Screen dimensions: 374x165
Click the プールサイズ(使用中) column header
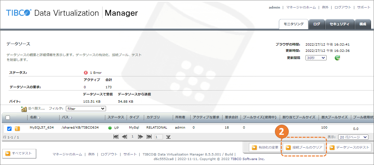click(x=260, y=117)
